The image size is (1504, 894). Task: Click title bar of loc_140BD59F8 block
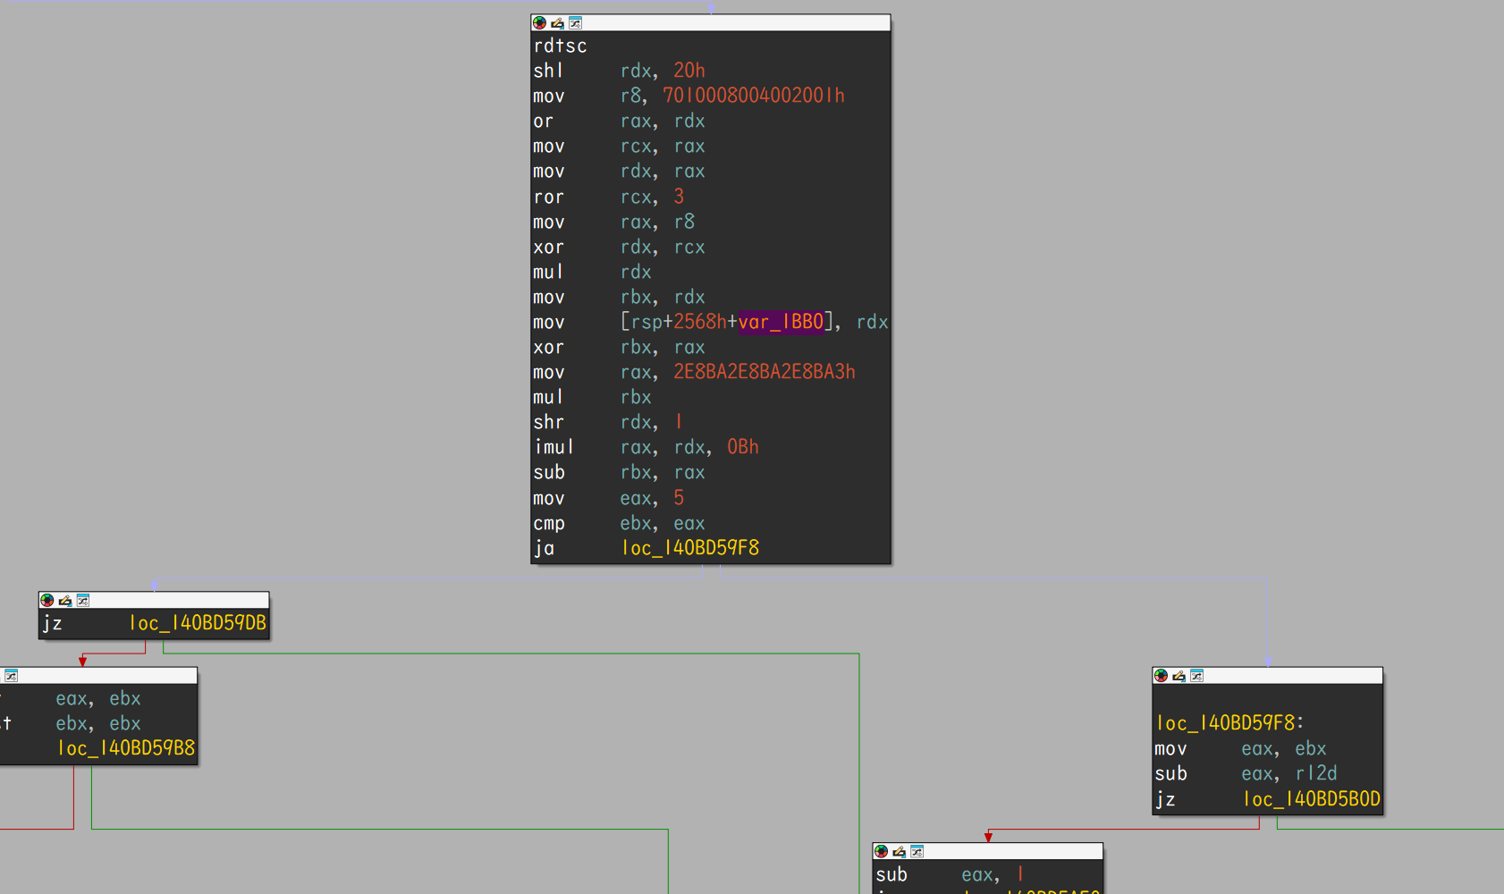[1268, 676]
